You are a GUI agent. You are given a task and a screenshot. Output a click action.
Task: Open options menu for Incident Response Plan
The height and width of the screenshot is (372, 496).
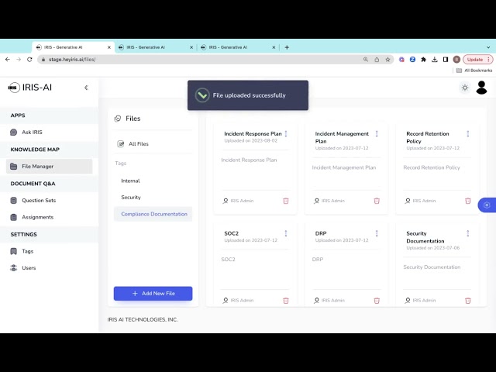click(286, 134)
